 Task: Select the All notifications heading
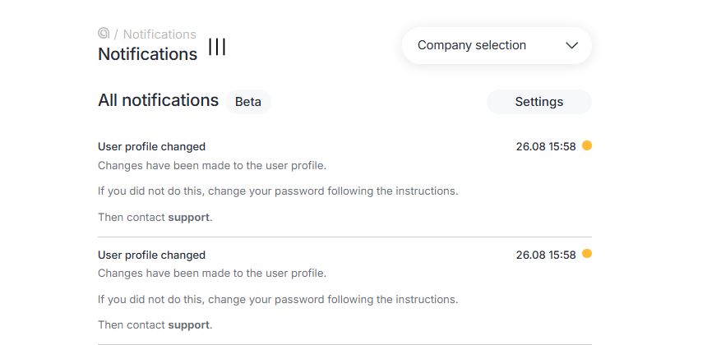click(158, 100)
